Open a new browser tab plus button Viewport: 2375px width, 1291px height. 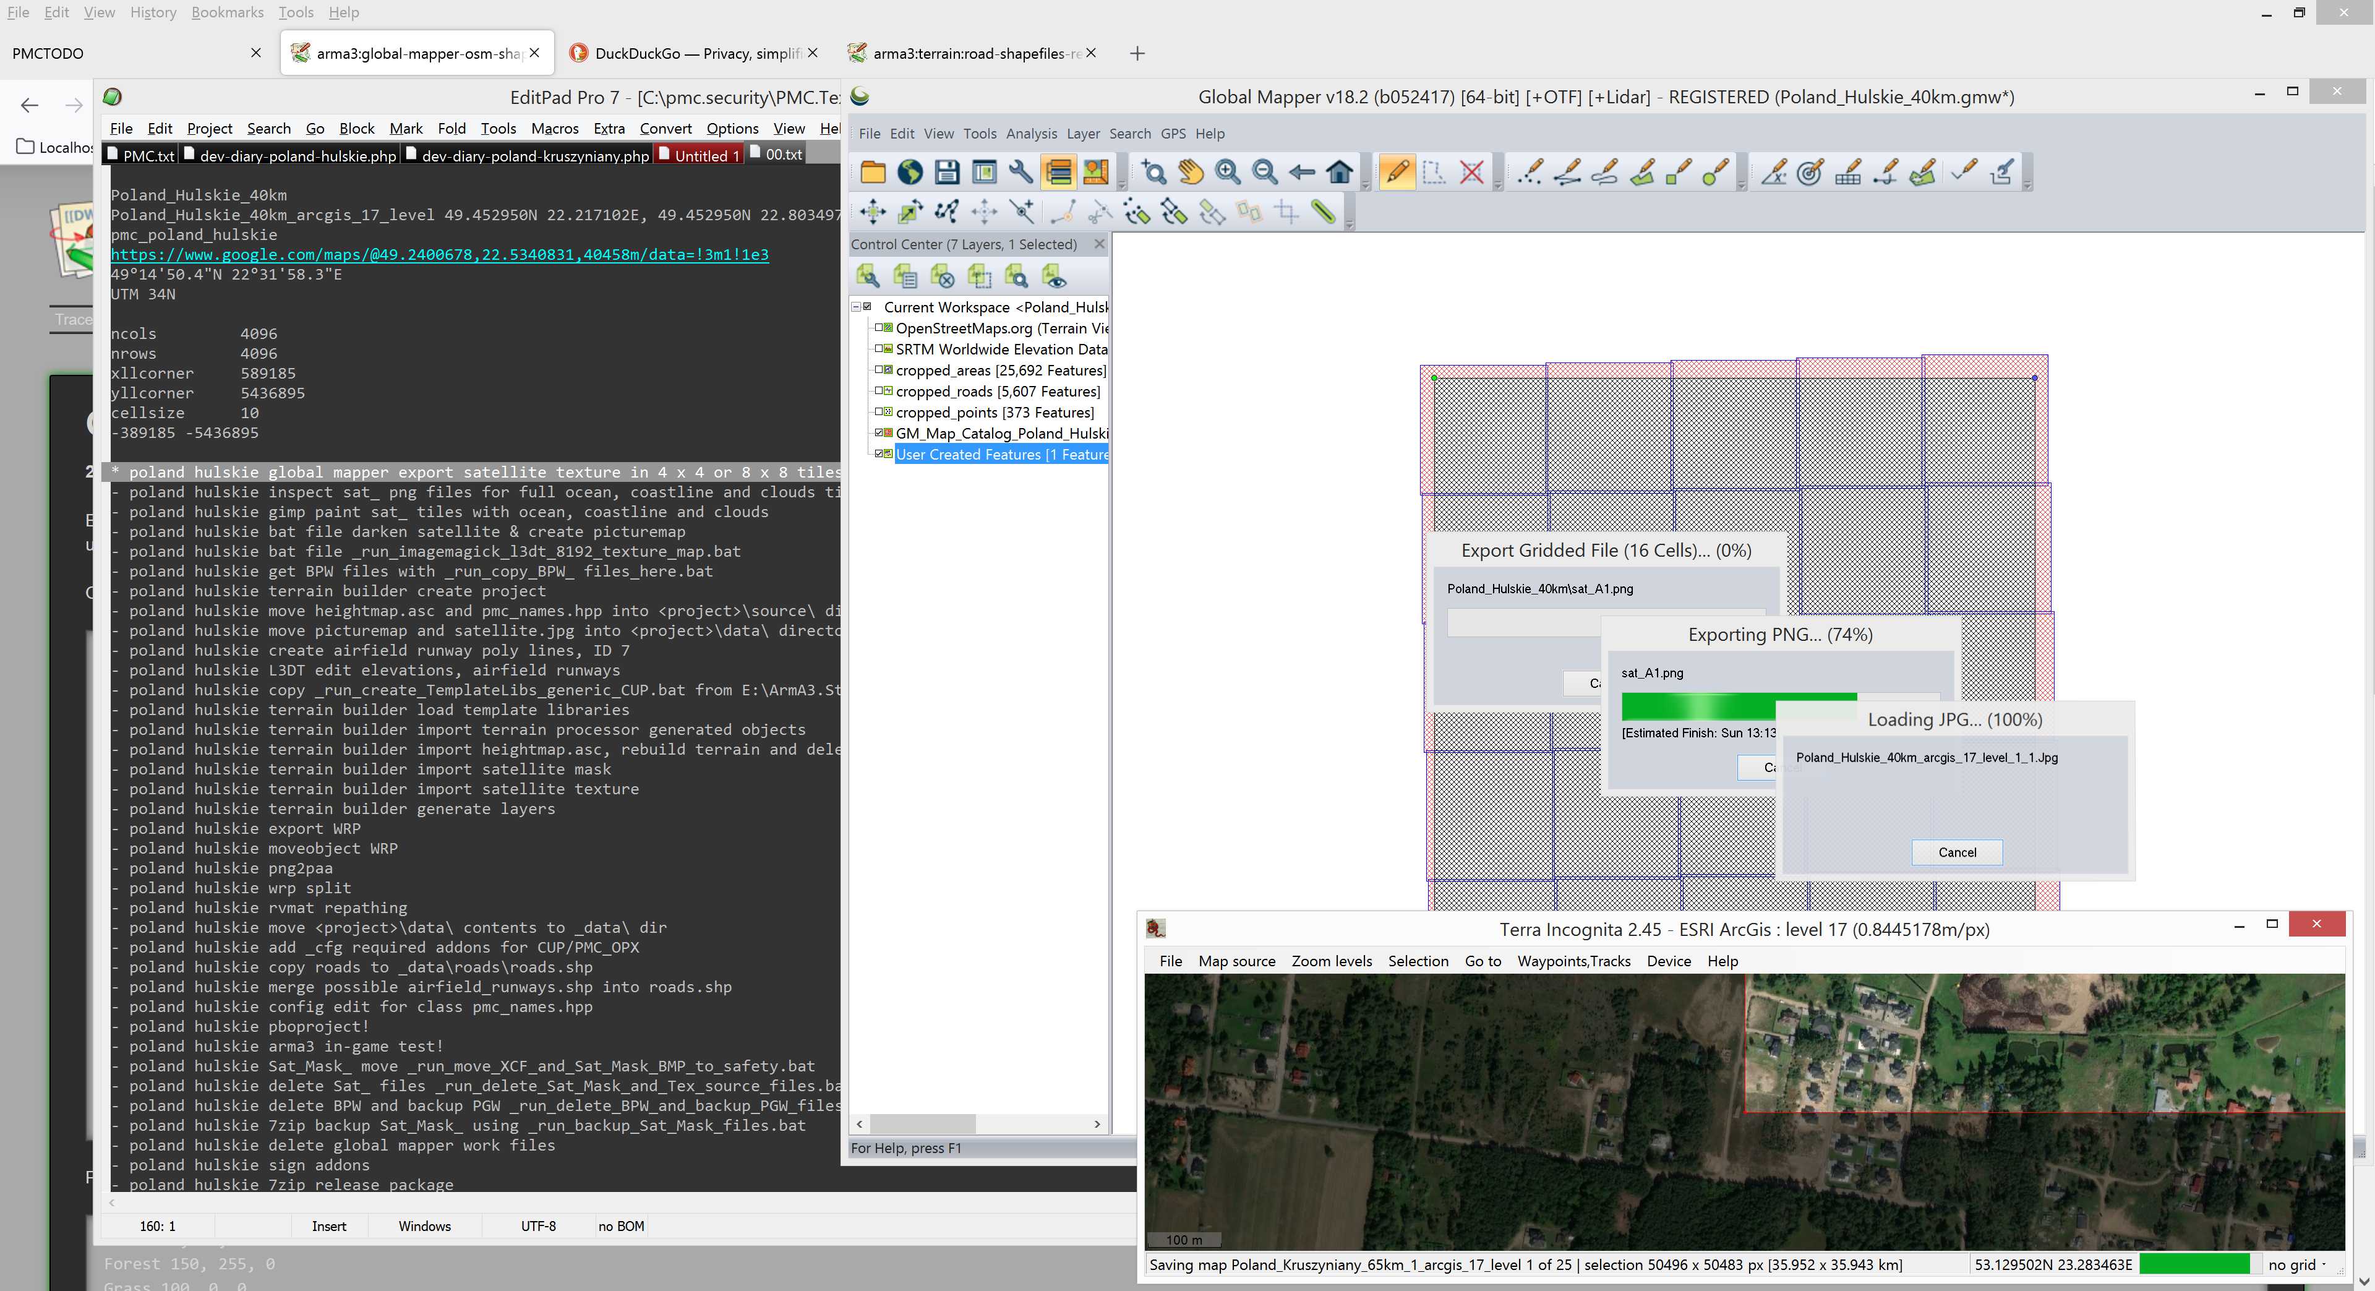[x=1137, y=53]
